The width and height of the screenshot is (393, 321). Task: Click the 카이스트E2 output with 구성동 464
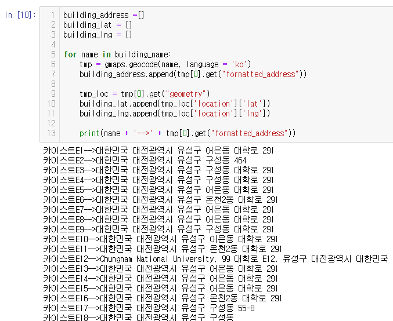tap(145, 160)
